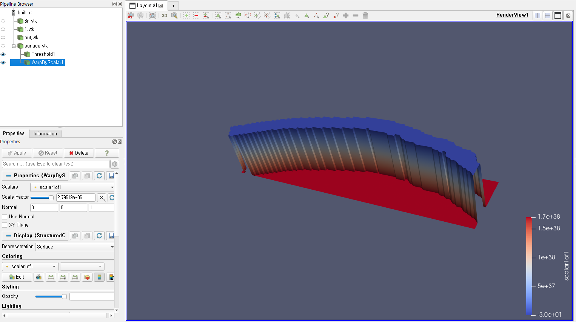Adjust the Opacity slider

(51, 296)
